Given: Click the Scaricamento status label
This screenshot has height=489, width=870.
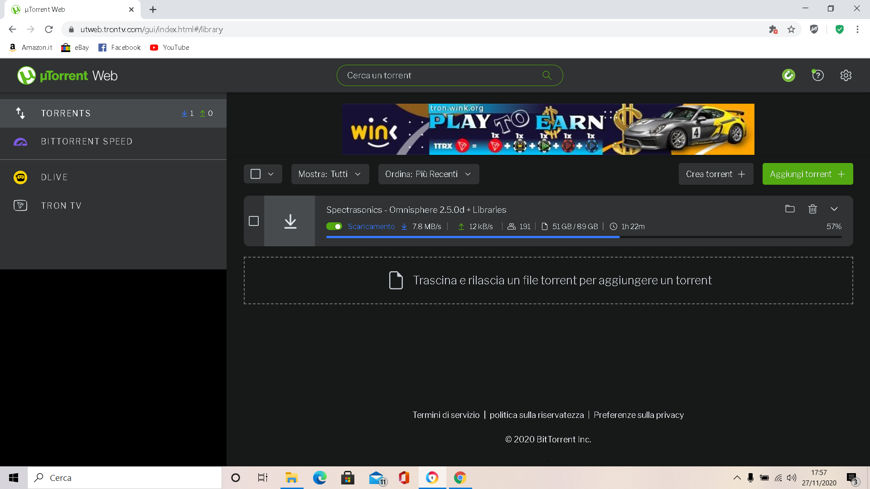Looking at the screenshot, I should (x=371, y=226).
